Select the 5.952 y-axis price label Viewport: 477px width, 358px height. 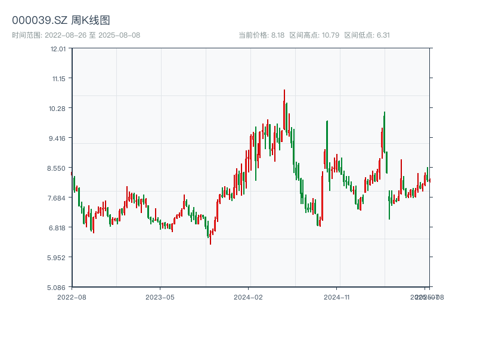click(58, 258)
